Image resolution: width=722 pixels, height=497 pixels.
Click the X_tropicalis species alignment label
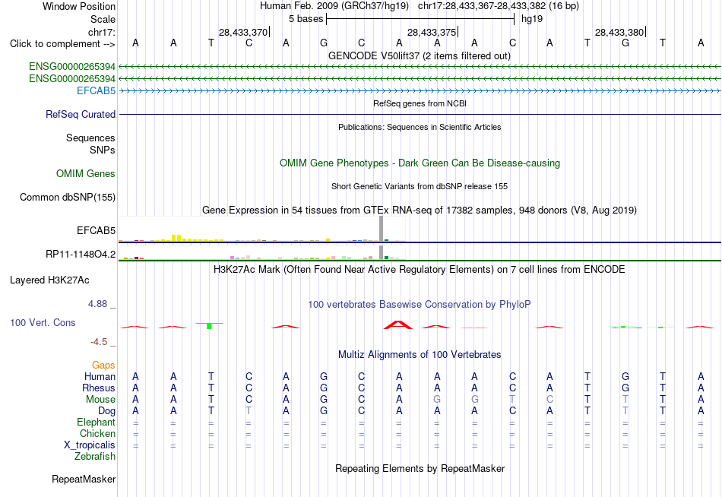(x=90, y=445)
